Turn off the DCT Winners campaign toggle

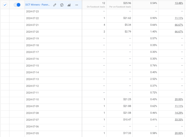(x=17, y=5)
